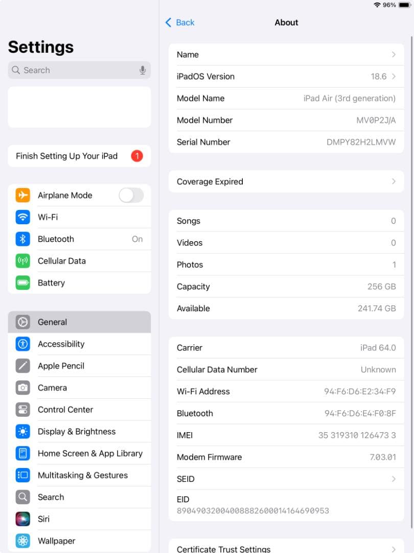Tap the General gear icon
The width and height of the screenshot is (414, 553).
[x=23, y=322]
